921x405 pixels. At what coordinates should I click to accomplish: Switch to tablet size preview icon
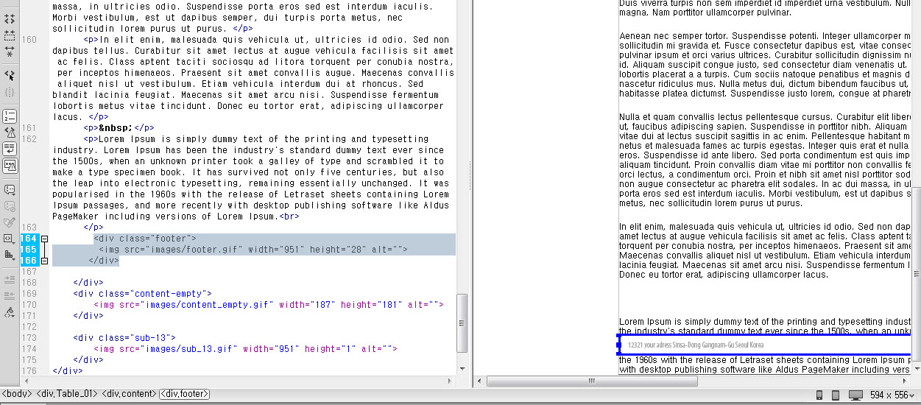coord(835,395)
